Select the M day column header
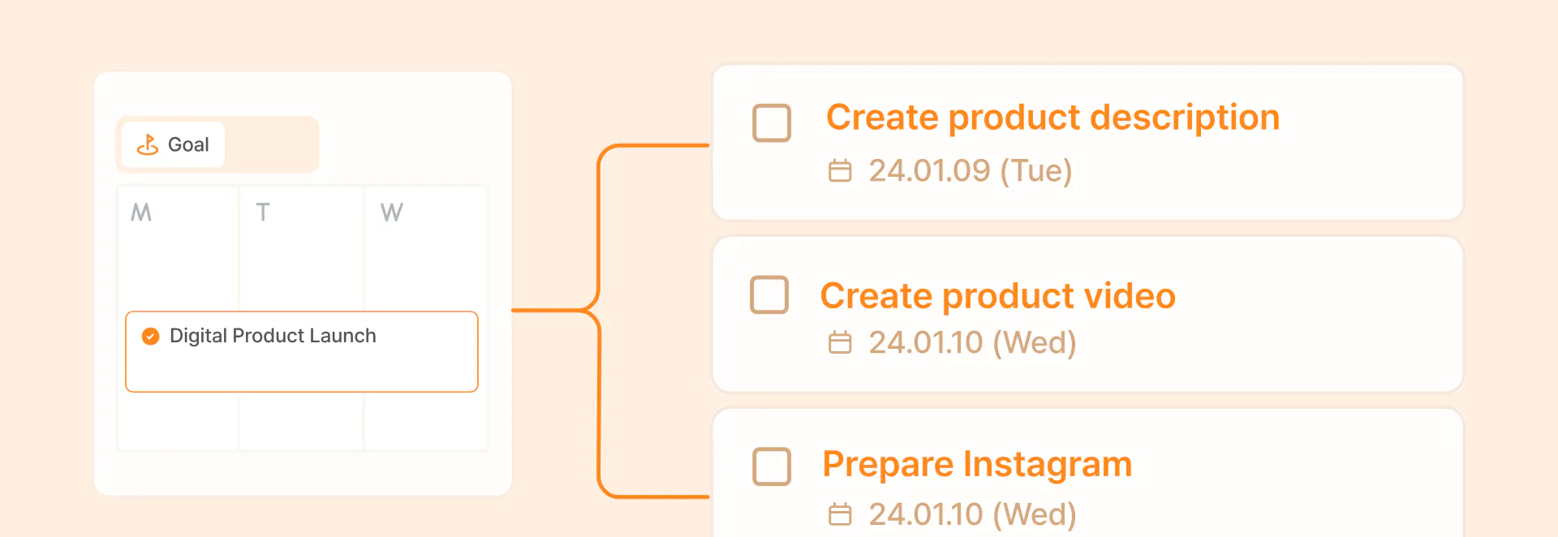The height and width of the screenshot is (537, 1558). (141, 213)
